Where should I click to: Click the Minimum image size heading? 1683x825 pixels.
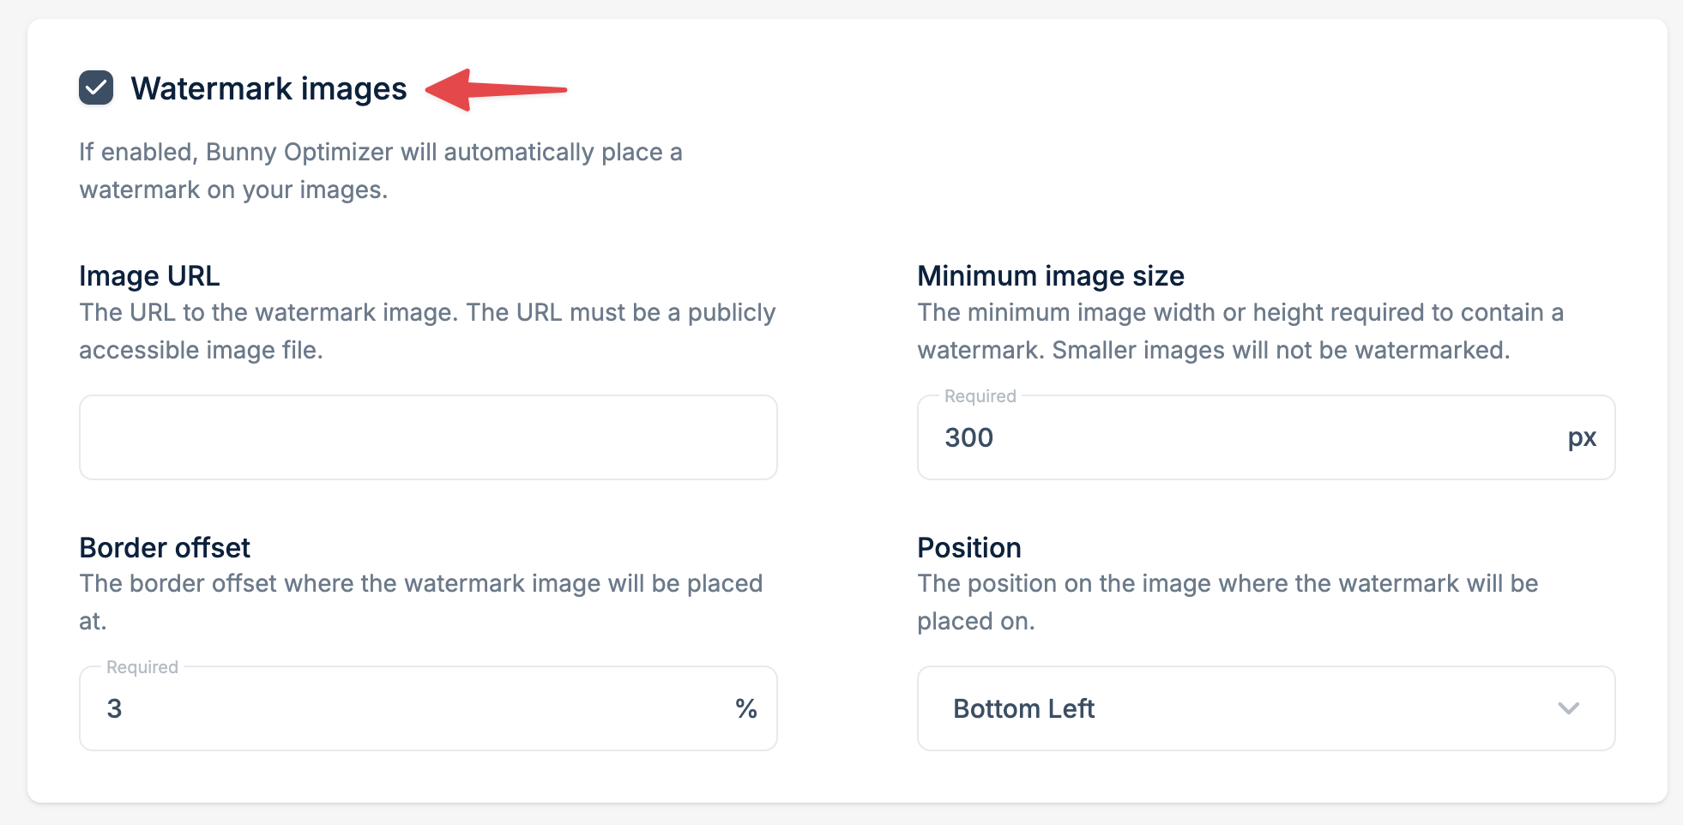(x=1050, y=275)
